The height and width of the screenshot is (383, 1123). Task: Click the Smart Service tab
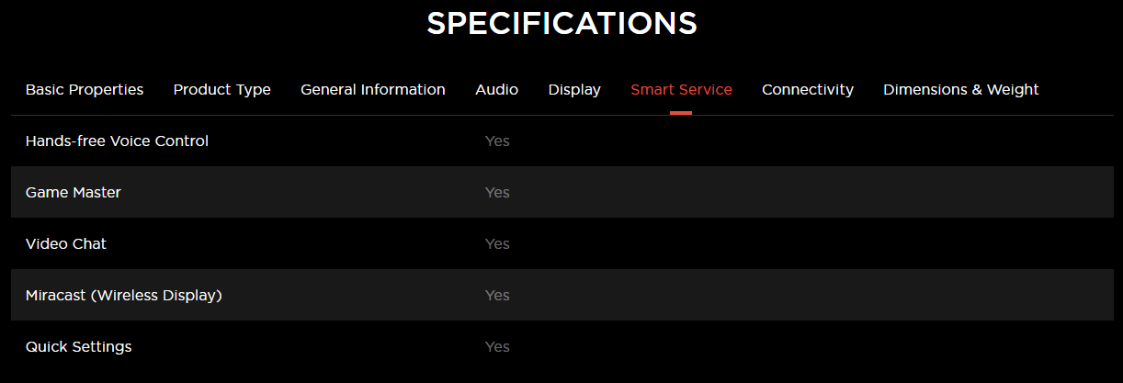coord(681,90)
